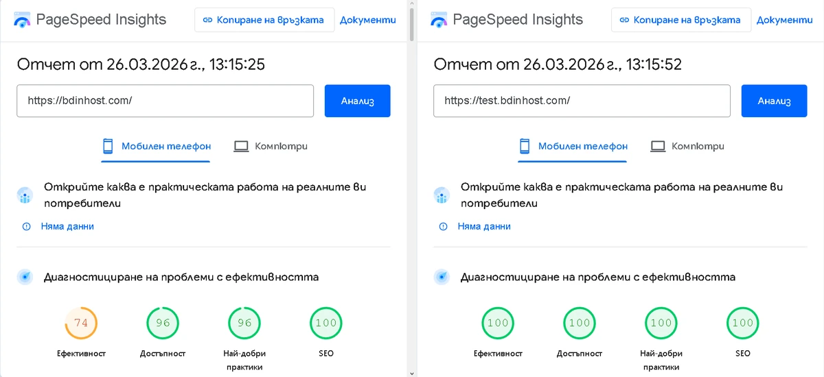Open Достъпност score 96 gauge
The height and width of the screenshot is (377, 824).
coord(163,324)
